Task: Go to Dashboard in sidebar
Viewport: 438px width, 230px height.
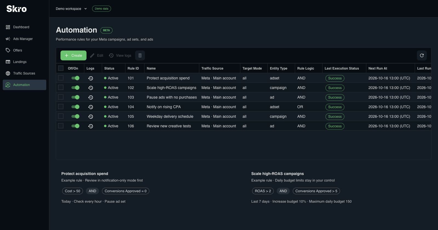Action: tap(24, 27)
